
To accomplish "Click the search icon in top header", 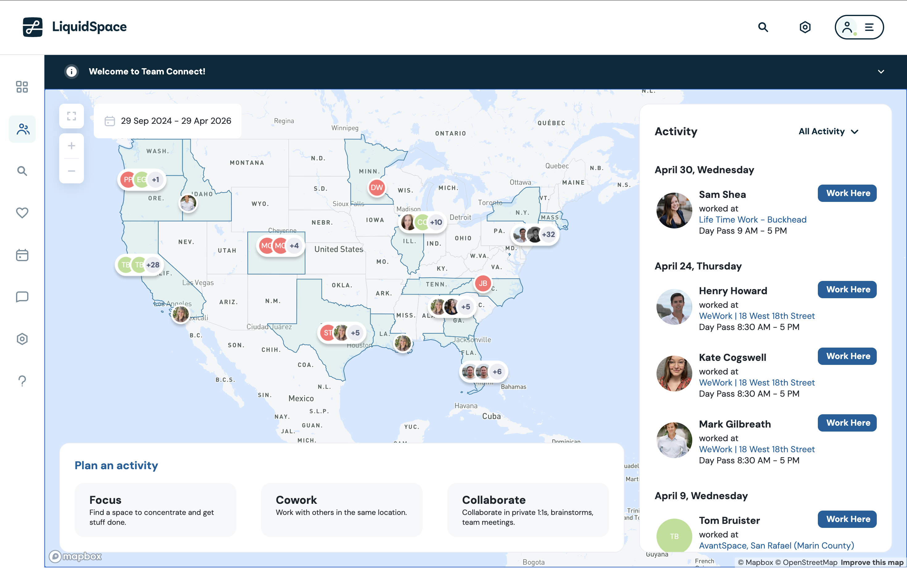I will coord(763,27).
